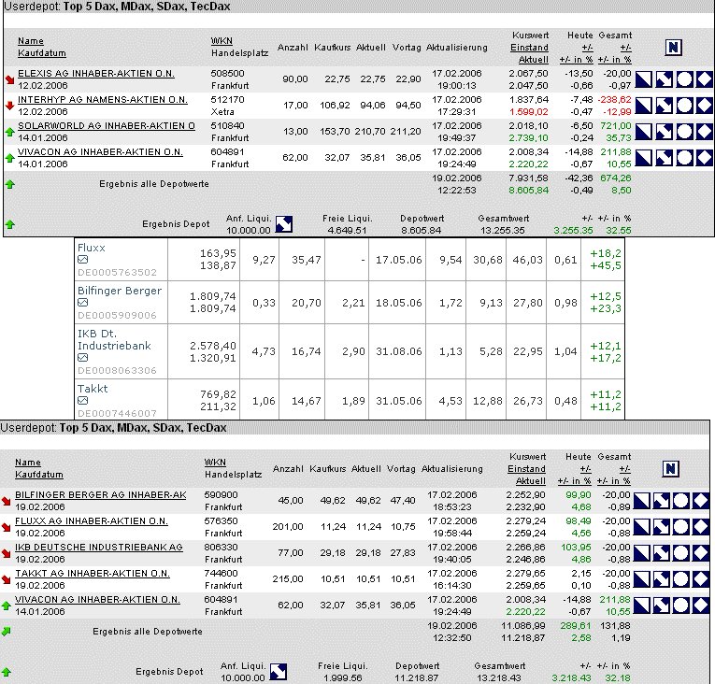Click the diamond icon in the TAKKT AG row
Image resolution: width=715 pixels, height=684 pixels.
pos(700,579)
